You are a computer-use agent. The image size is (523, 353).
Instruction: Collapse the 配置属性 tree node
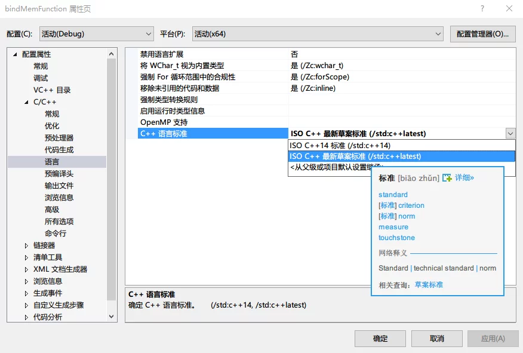pos(15,54)
